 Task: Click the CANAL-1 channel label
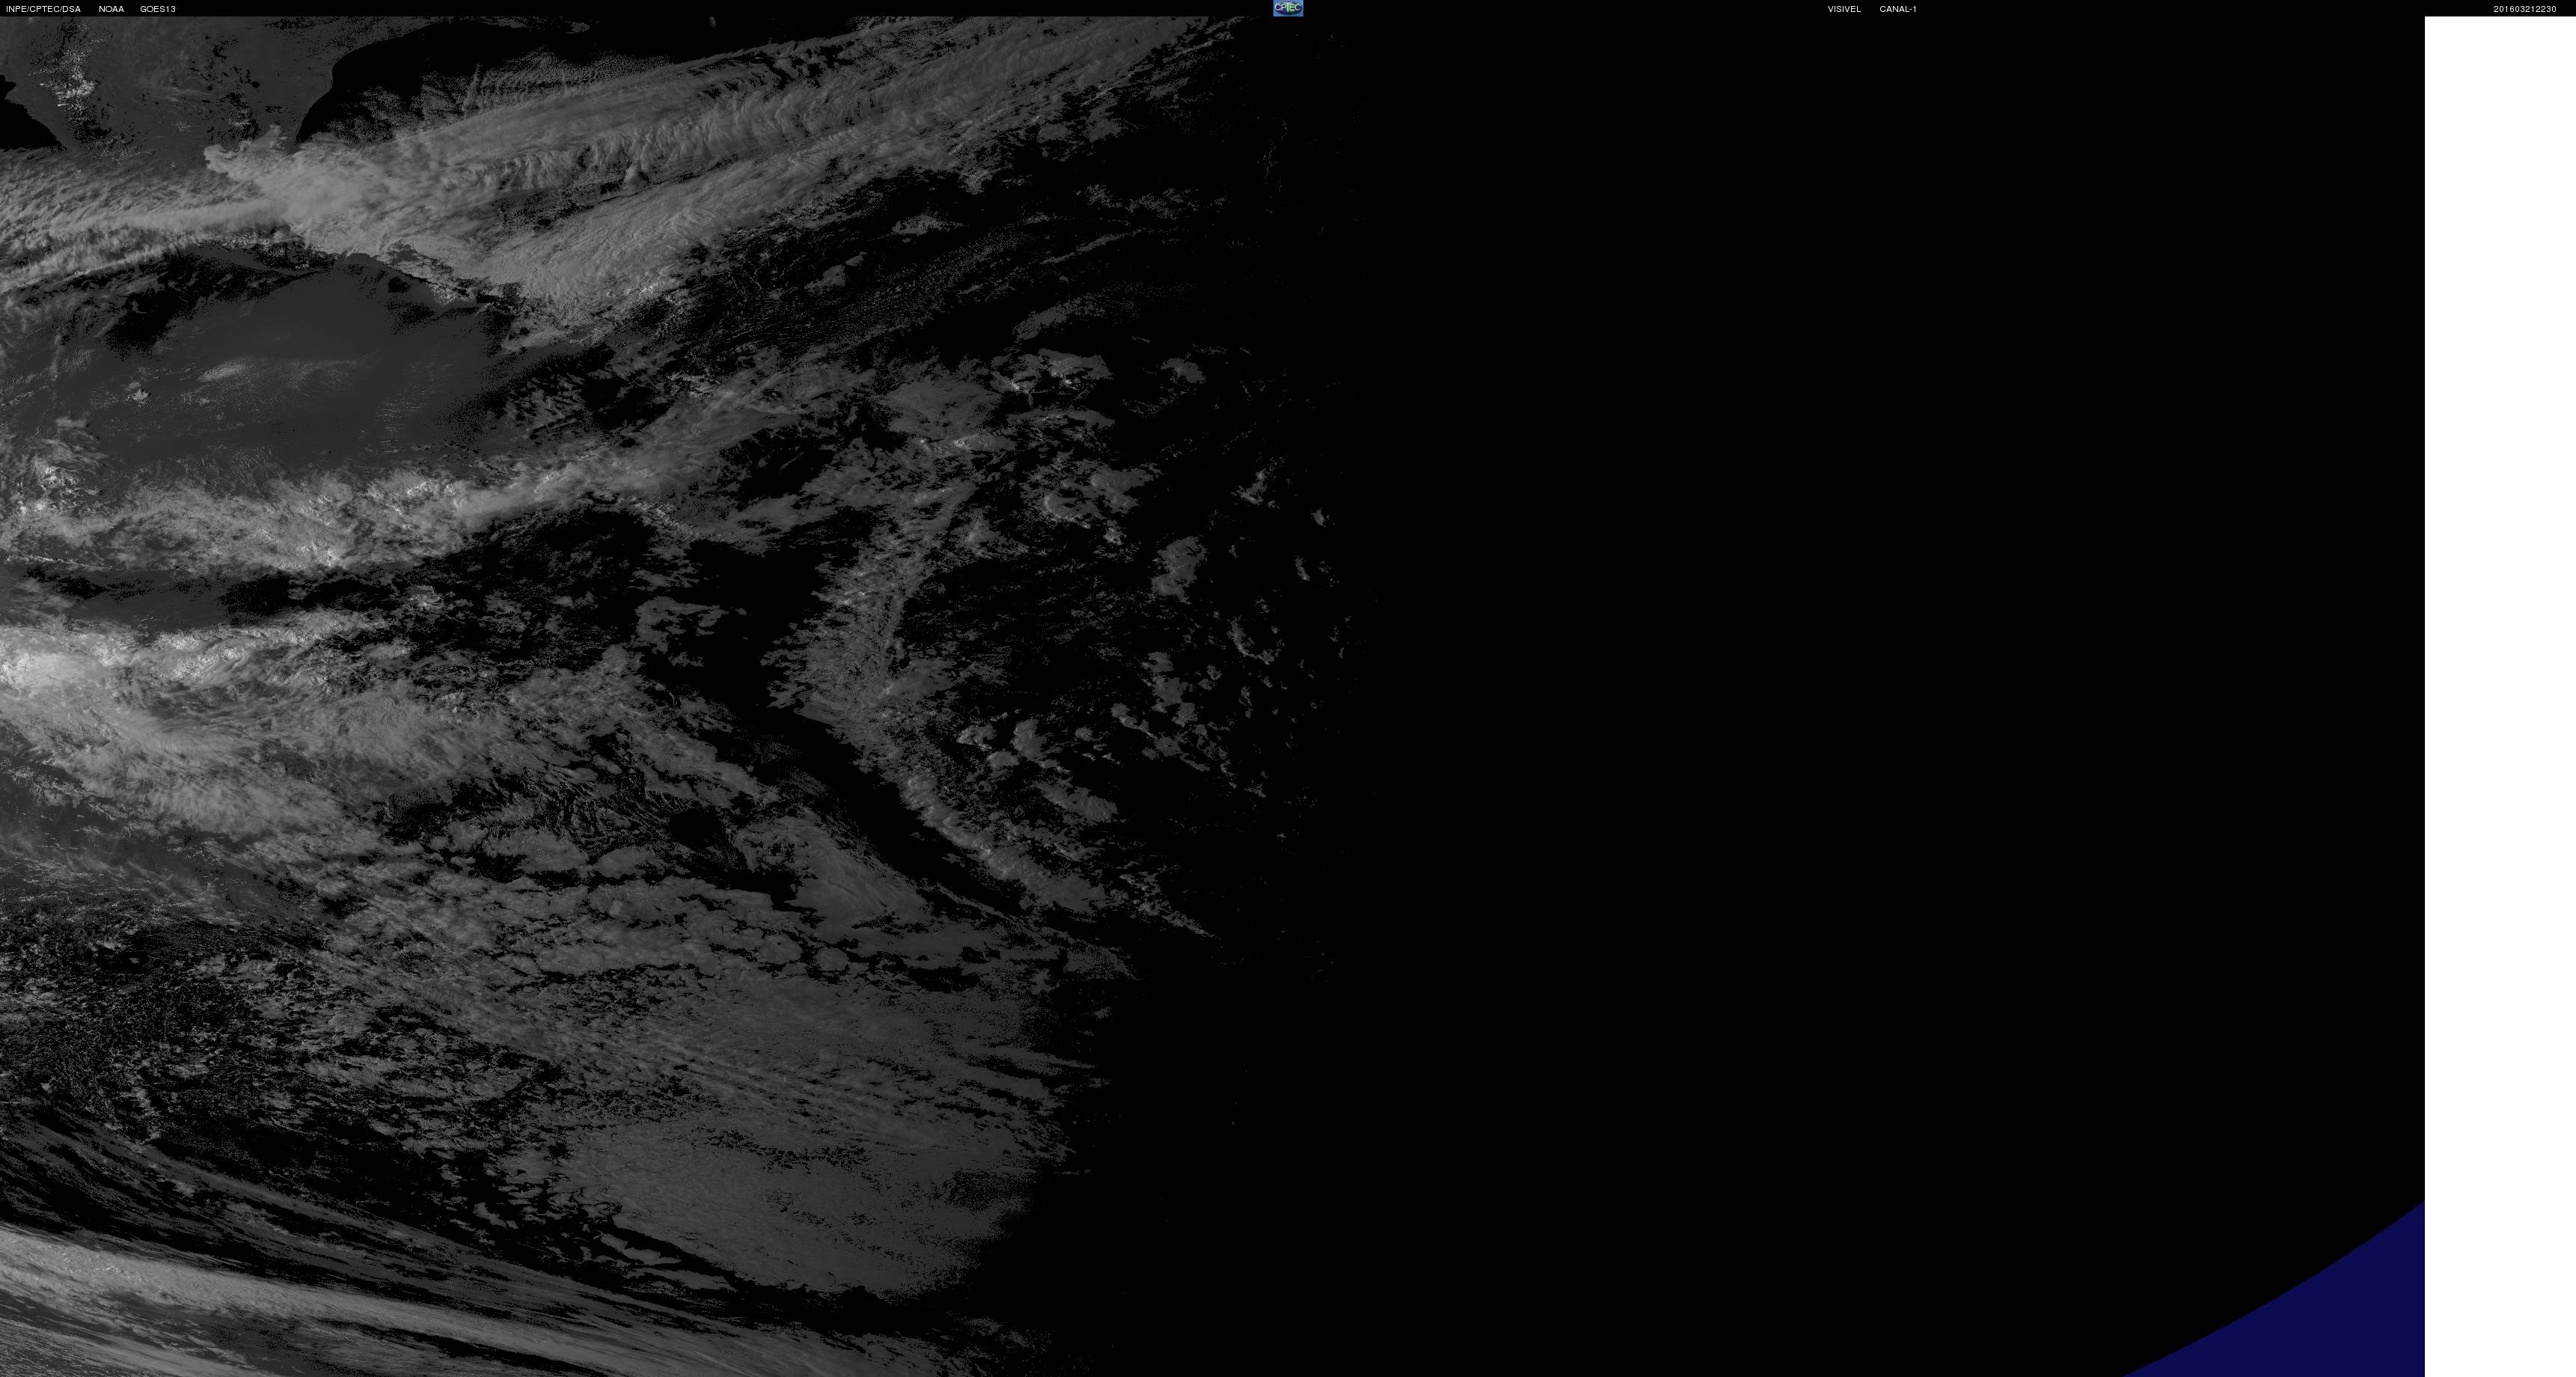1897,9
